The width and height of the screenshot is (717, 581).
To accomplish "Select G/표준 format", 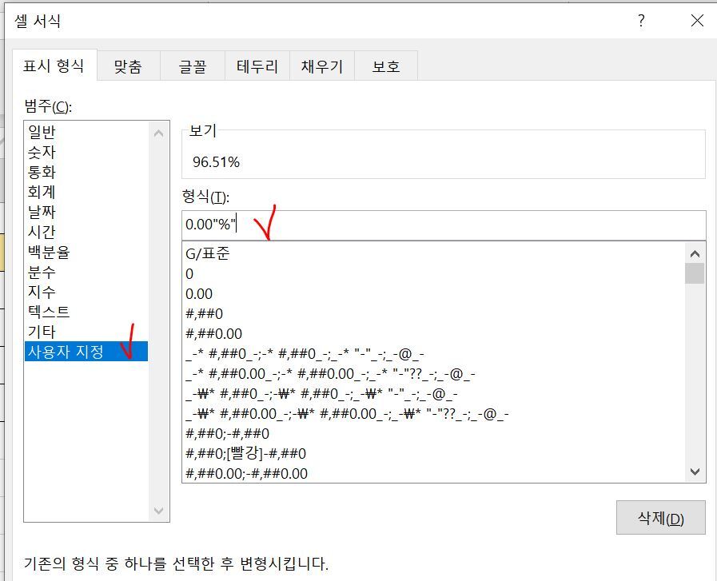I will point(433,253).
